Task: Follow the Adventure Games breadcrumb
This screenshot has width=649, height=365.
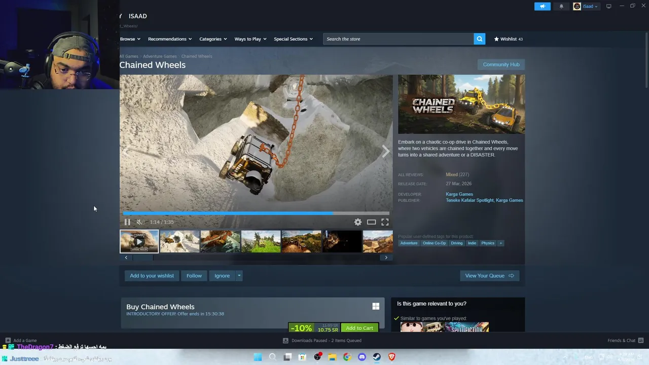Action: tap(160, 56)
